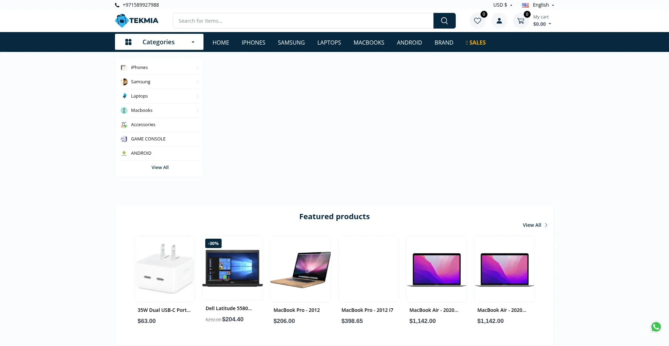
Task: Open the user account icon
Action: click(x=499, y=21)
